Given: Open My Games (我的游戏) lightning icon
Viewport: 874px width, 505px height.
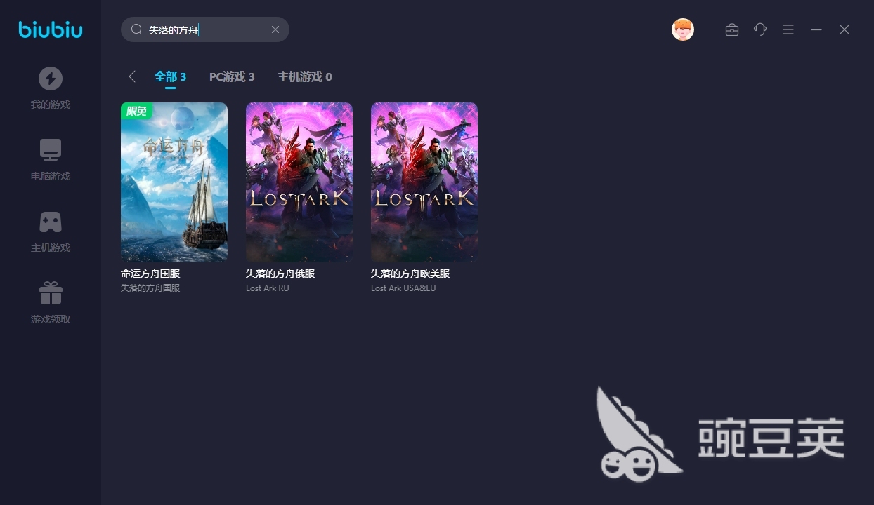Looking at the screenshot, I should [51, 79].
